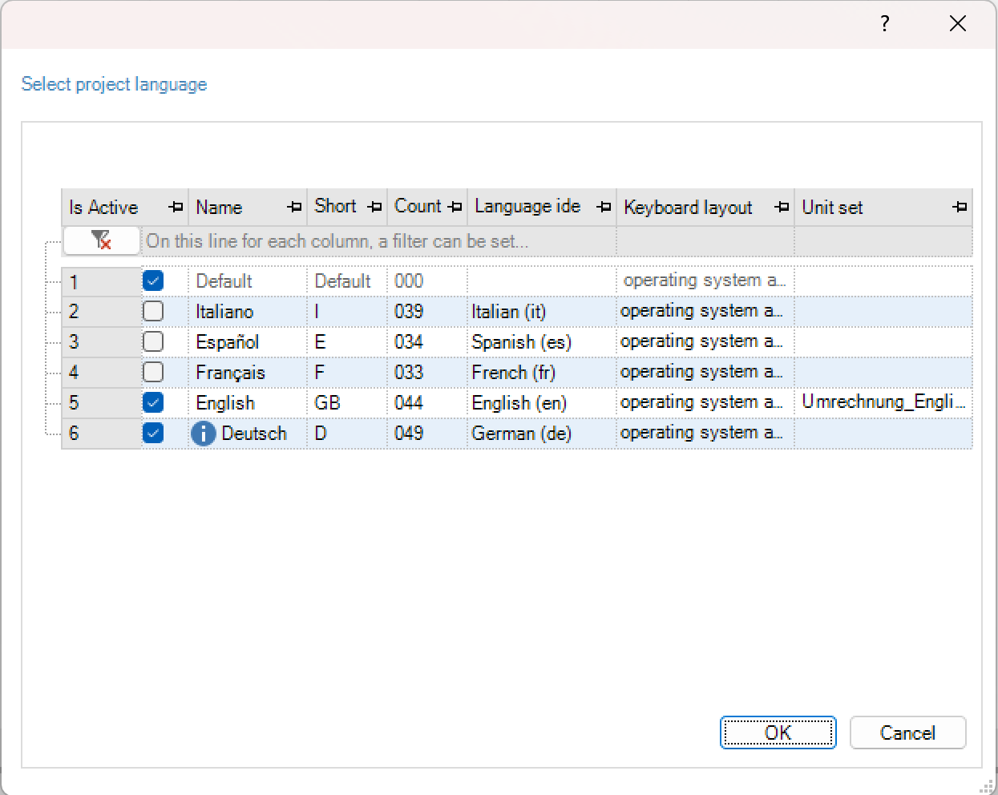Select row header number 6
This screenshot has height=795, width=998.
(102, 434)
